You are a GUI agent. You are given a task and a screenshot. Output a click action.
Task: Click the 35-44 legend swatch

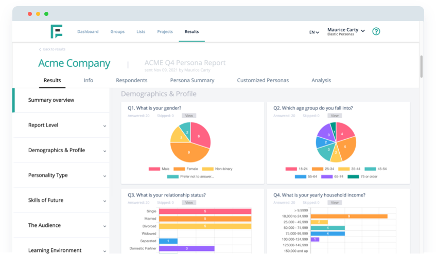344,169
